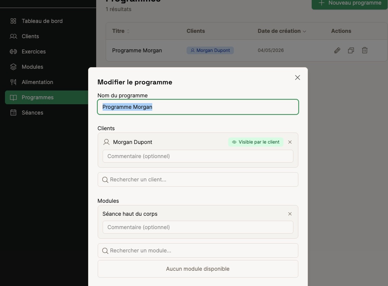Click the pencil edit icon for Programme Morgan

click(x=337, y=50)
